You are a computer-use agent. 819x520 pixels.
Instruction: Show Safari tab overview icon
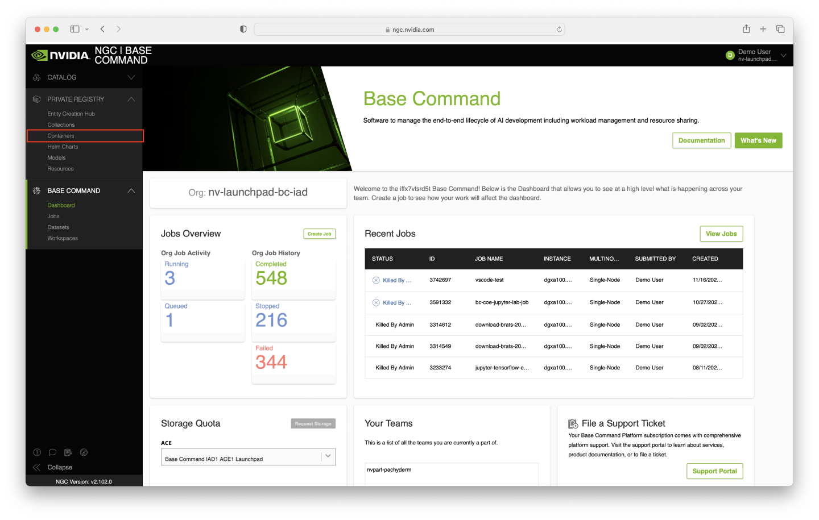pyautogui.click(x=780, y=29)
